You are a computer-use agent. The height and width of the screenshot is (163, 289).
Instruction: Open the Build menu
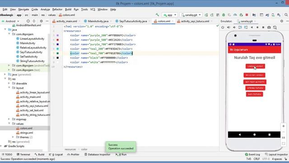tap(68, 9)
